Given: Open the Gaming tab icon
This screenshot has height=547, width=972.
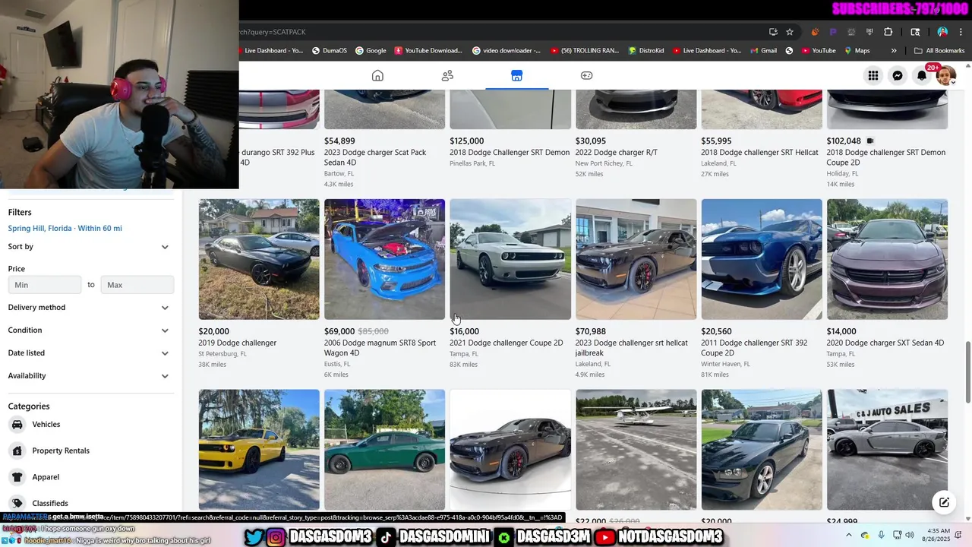Looking at the screenshot, I should pos(586,75).
